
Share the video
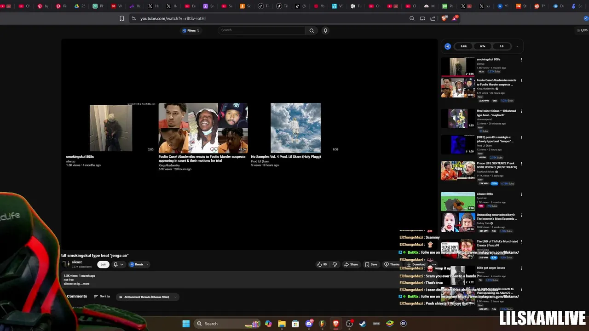tap(351, 264)
